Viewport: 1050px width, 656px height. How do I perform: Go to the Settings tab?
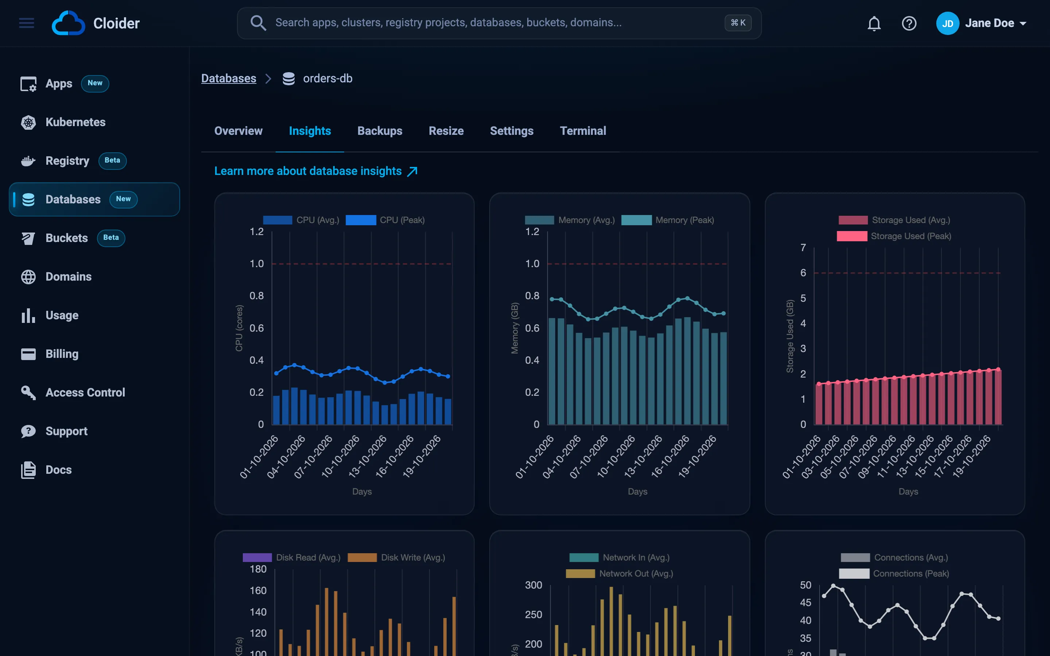(x=512, y=131)
